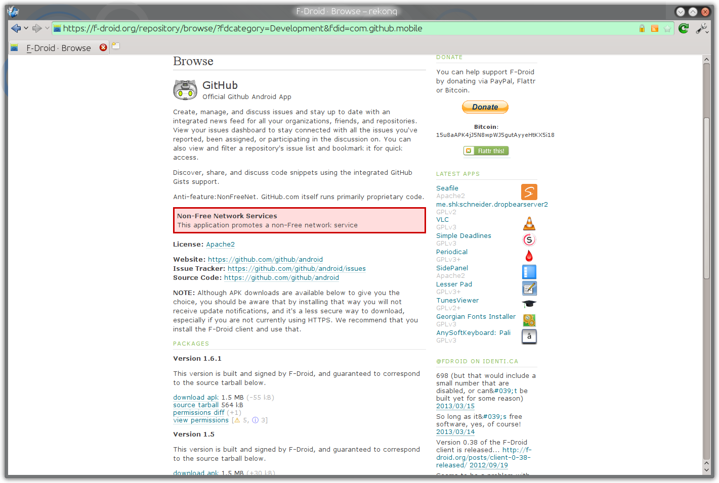This screenshot has width=719, height=483.
Task: Click the Seafile orange icon
Action: 529,192
